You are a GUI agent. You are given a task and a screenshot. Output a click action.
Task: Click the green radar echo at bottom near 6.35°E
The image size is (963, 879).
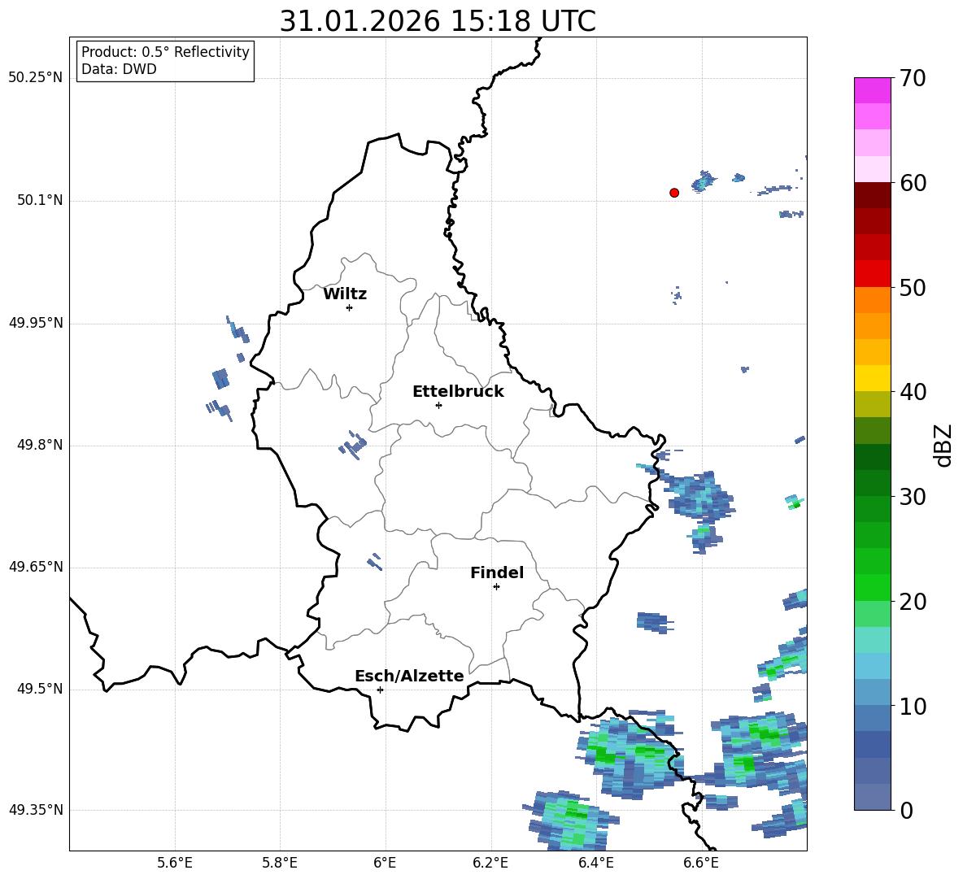[571, 821]
